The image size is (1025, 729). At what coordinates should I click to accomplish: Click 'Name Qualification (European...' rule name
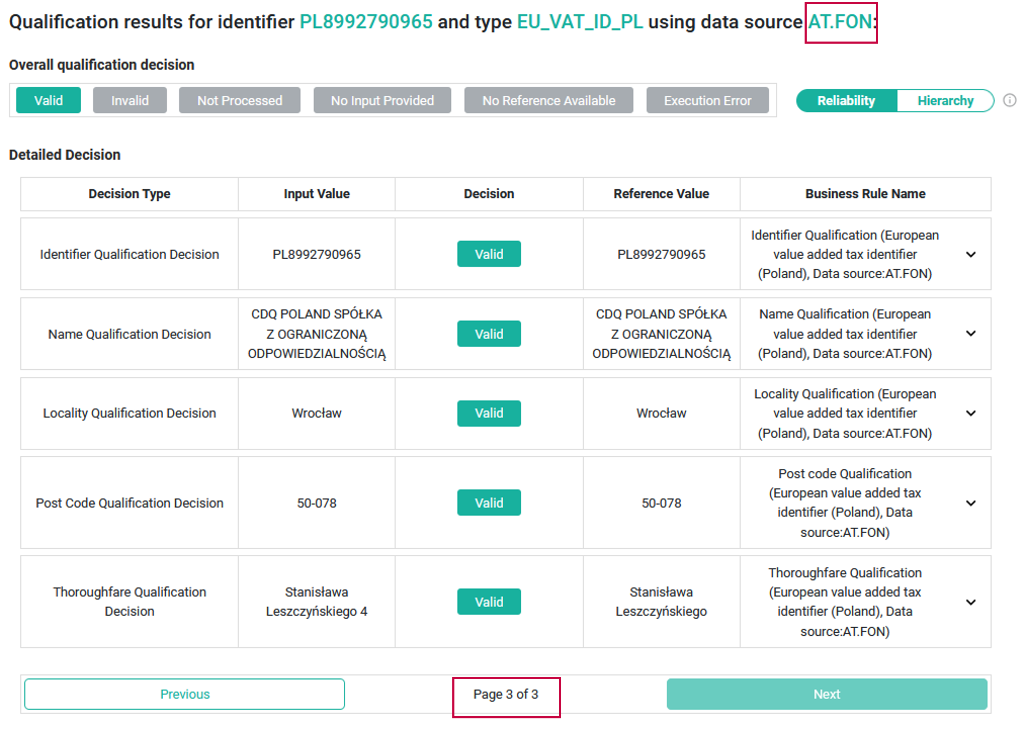coord(845,334)
